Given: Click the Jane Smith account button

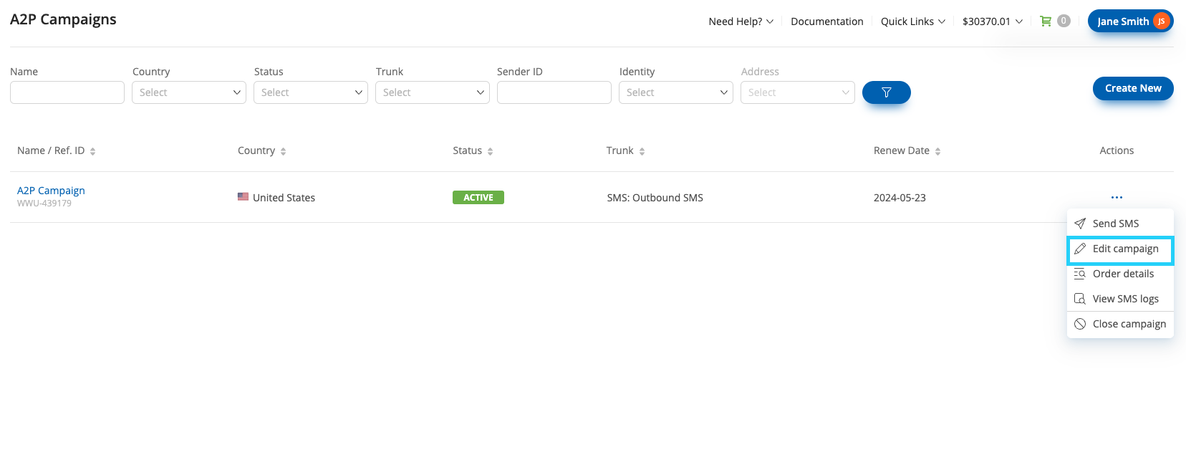Looking at the screenshot, I should point(1130,21).
